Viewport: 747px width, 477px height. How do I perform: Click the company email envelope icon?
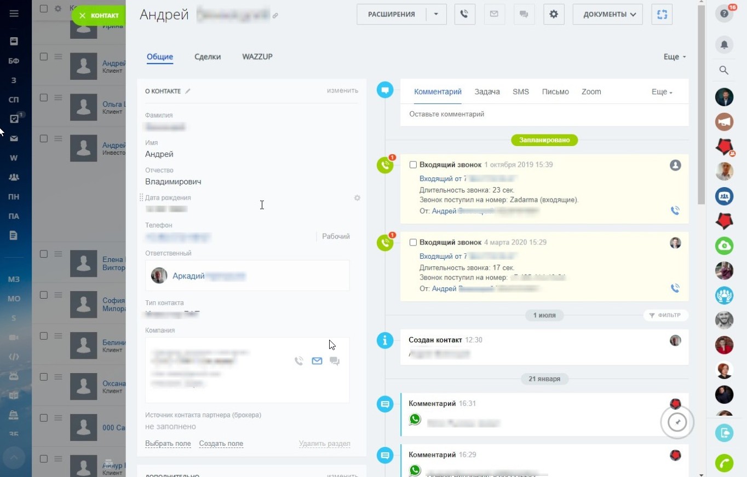click(317, 361)
